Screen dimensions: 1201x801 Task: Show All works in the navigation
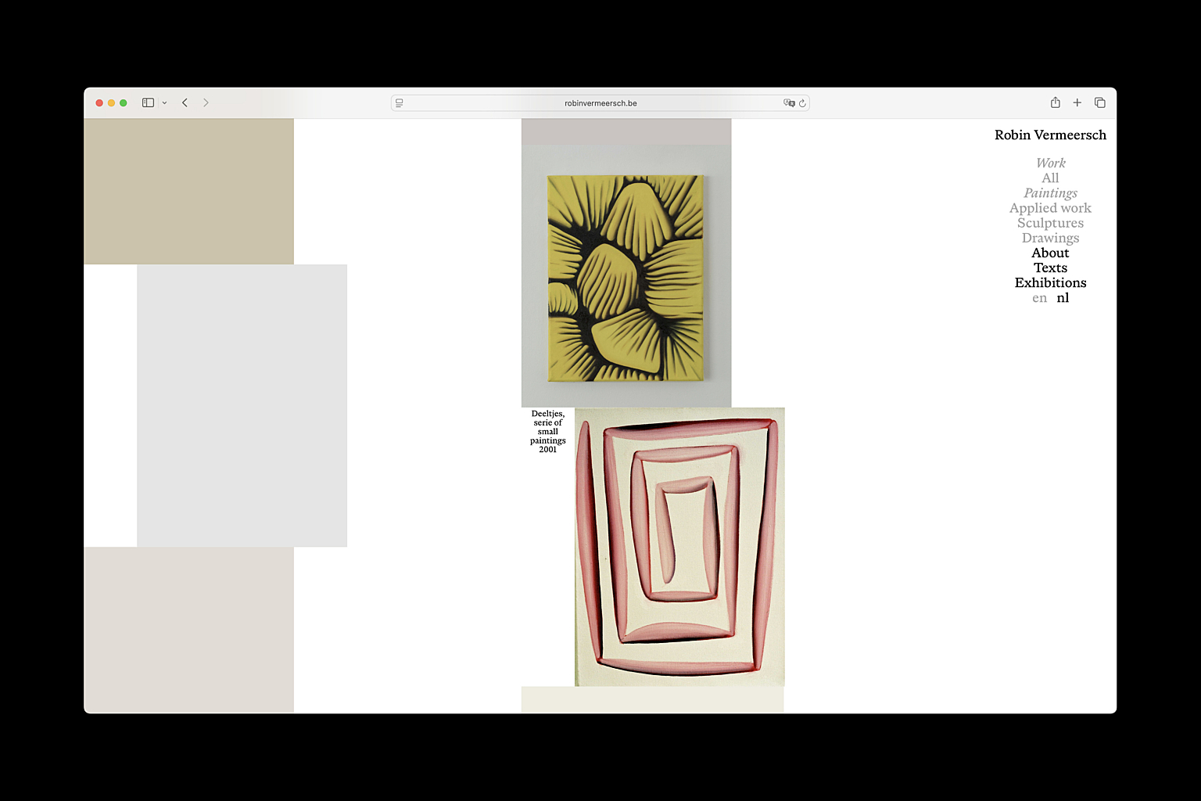click(x=1050, y=178)
